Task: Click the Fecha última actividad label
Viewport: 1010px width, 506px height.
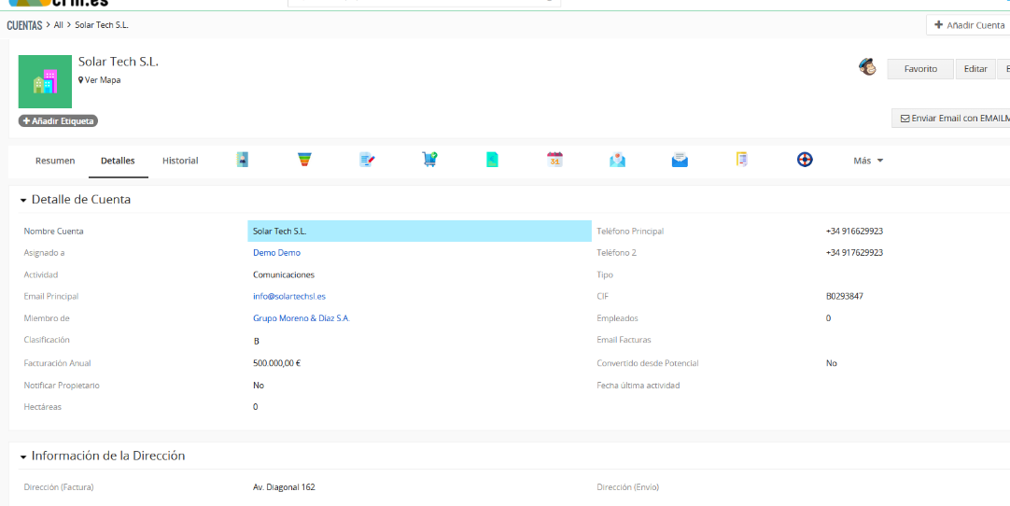Action: (638, 386)
